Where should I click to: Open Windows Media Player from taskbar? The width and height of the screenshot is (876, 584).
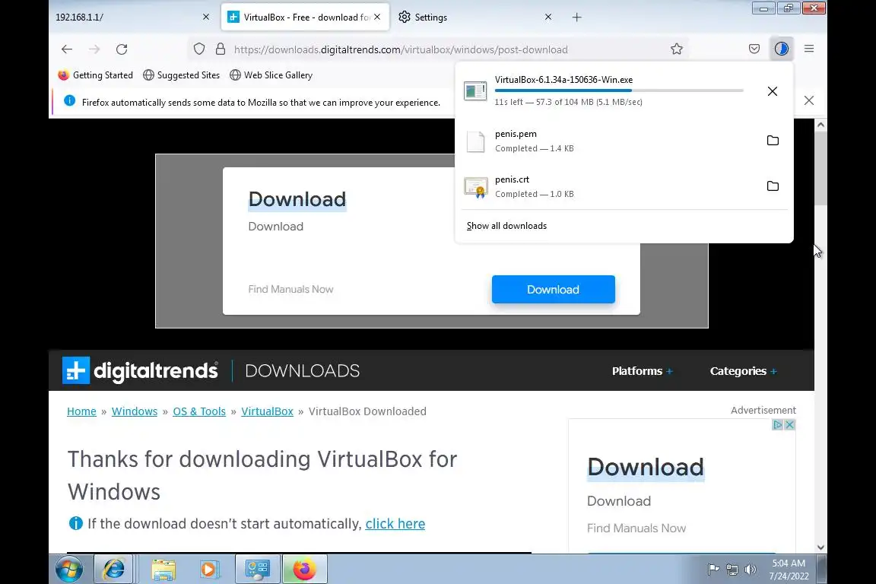coord(209,570)
